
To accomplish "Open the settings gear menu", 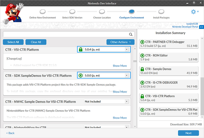I will 193,12.
